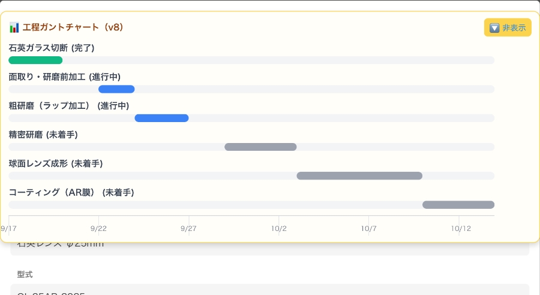Click the 10/12 date tick on the axis
Screen dimensions: 540x295
(x=459, y=228)
